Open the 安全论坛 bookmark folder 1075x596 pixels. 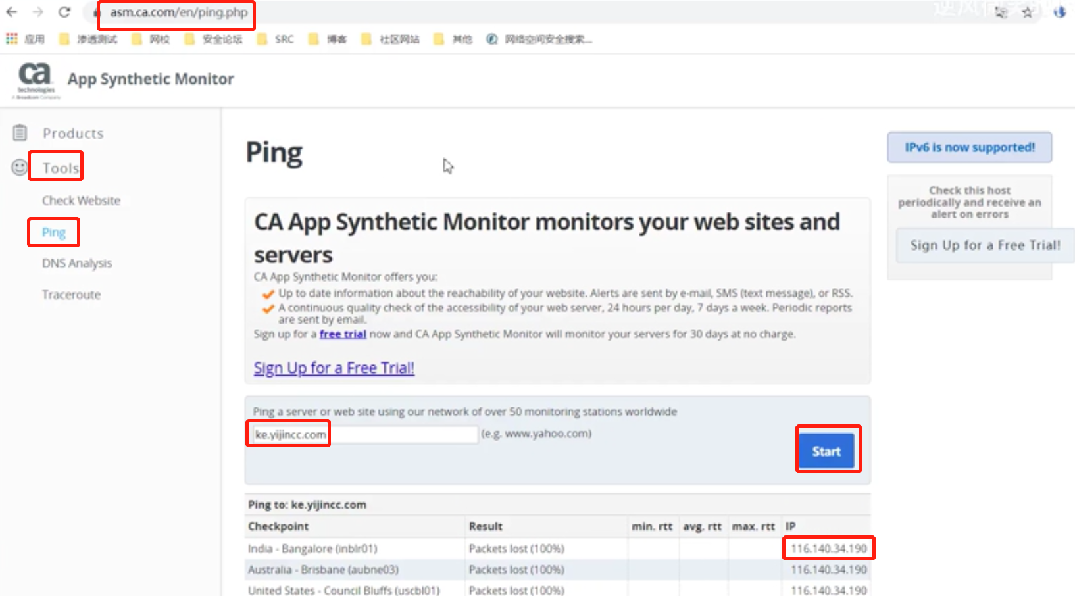[x=213, y=39]
